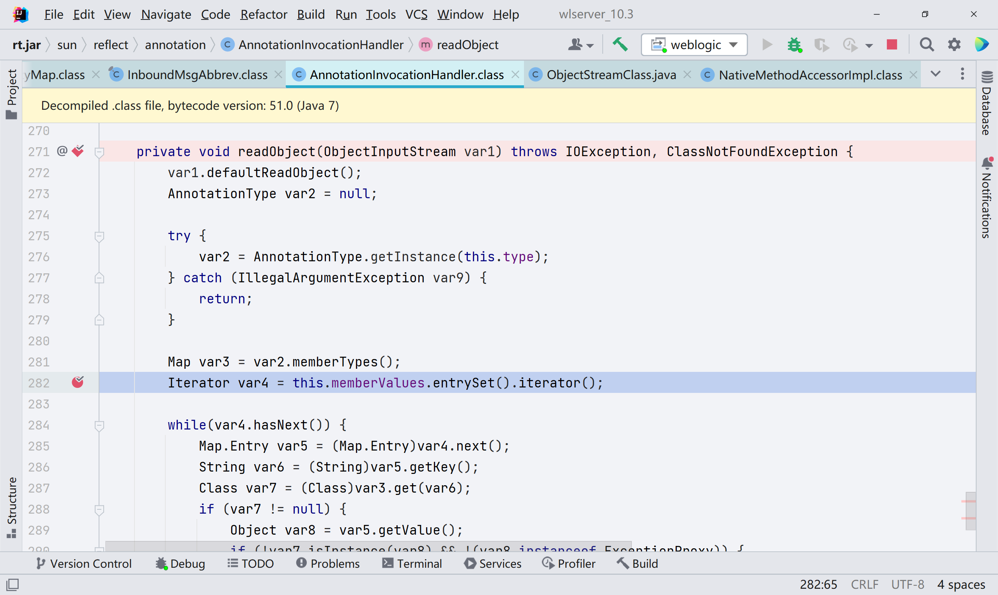998x595 pixels.
Task: Stop the running weblogic process
Action: click(x=892, y=44)
